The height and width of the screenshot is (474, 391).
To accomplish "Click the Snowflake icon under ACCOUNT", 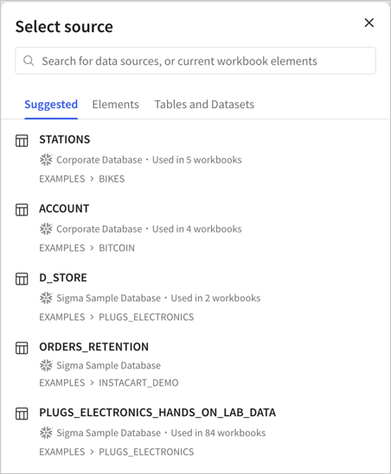I will (x=46, y=229).
